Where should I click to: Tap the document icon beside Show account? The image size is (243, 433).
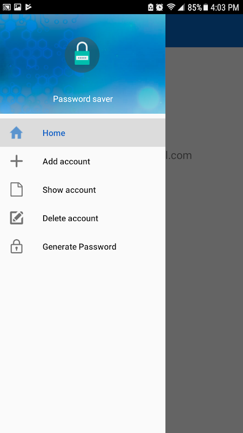point(16,189)
